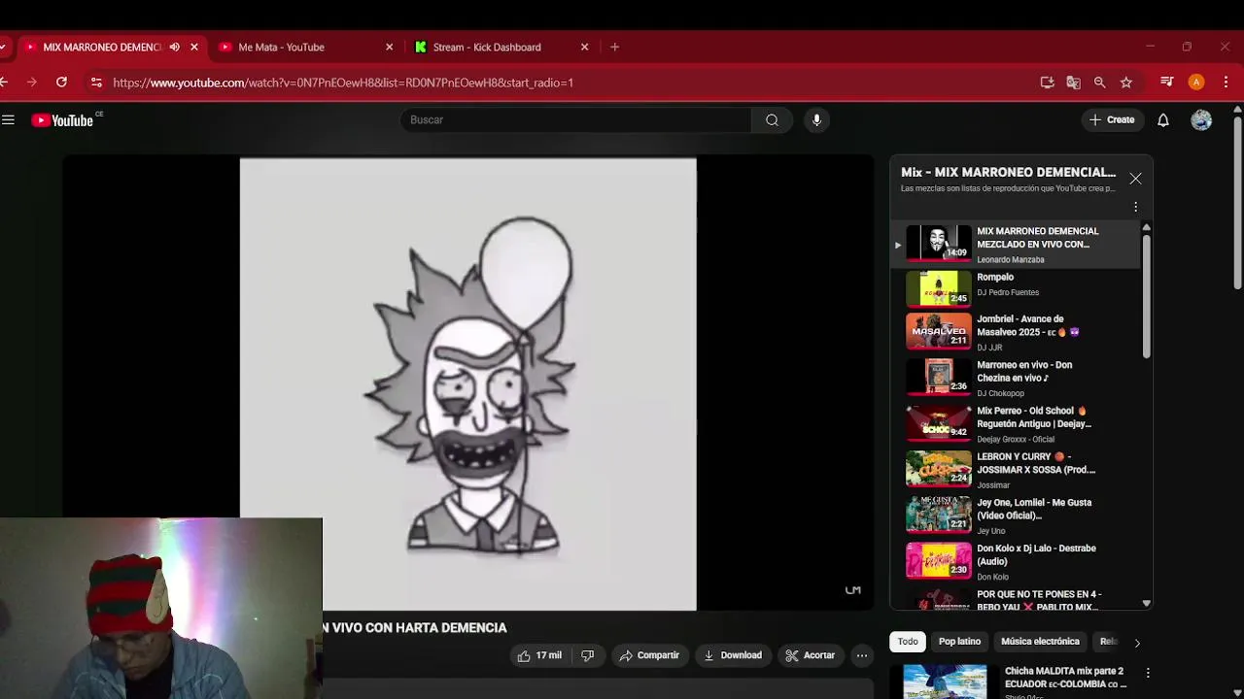This screenshot has height=699, width=1244.
Task: Play Rompelo by DJ Pedro Fuentes
Action: point(1016,288)
